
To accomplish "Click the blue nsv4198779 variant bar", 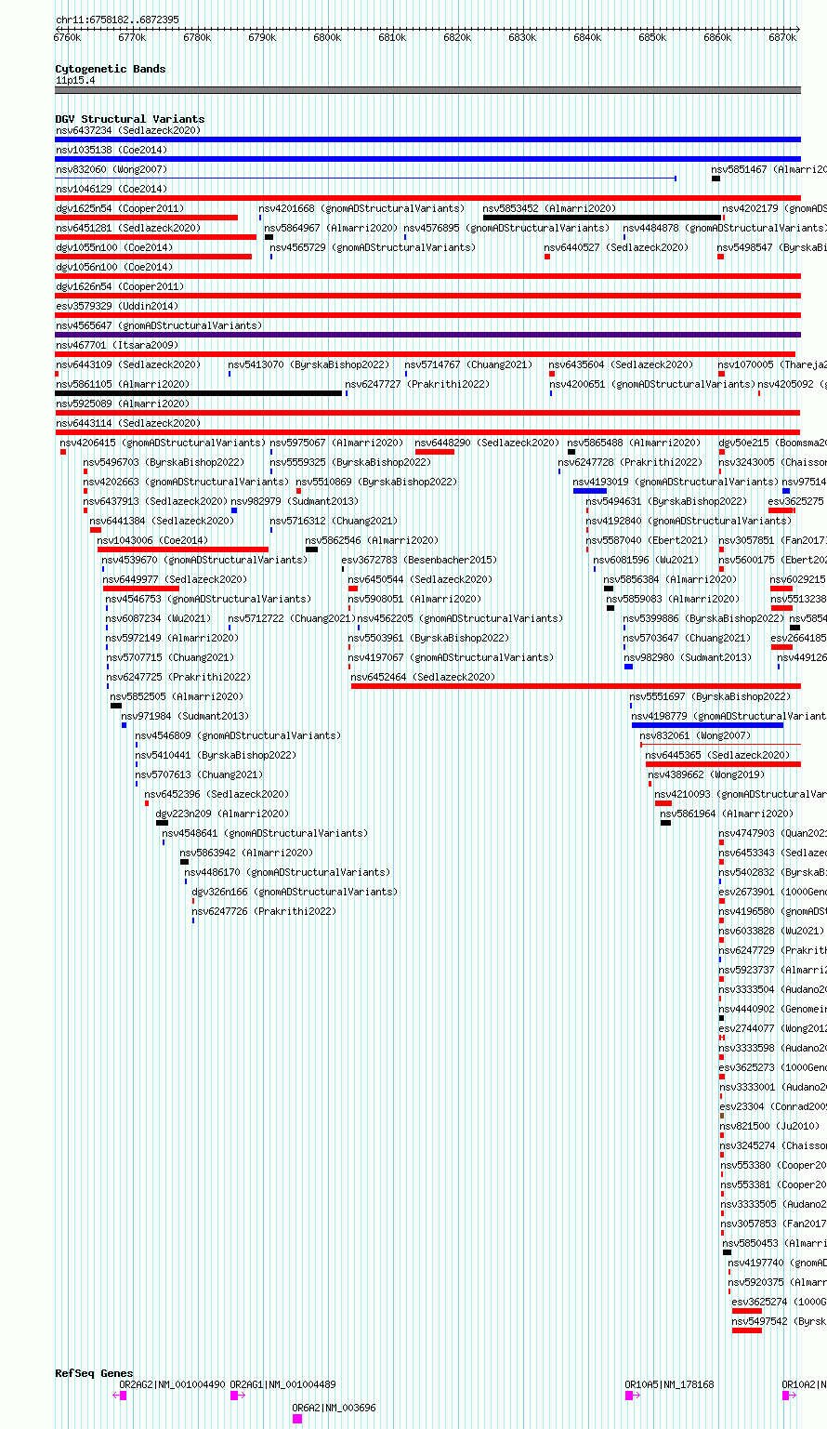I will click(708, 725).
